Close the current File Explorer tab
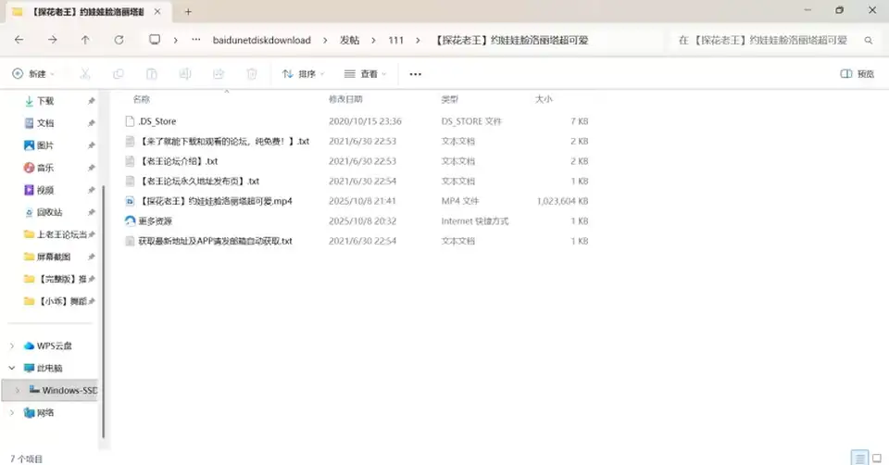 coord(157,11)
